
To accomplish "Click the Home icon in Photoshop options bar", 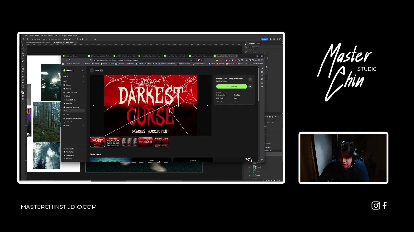I will click(23, 39).
